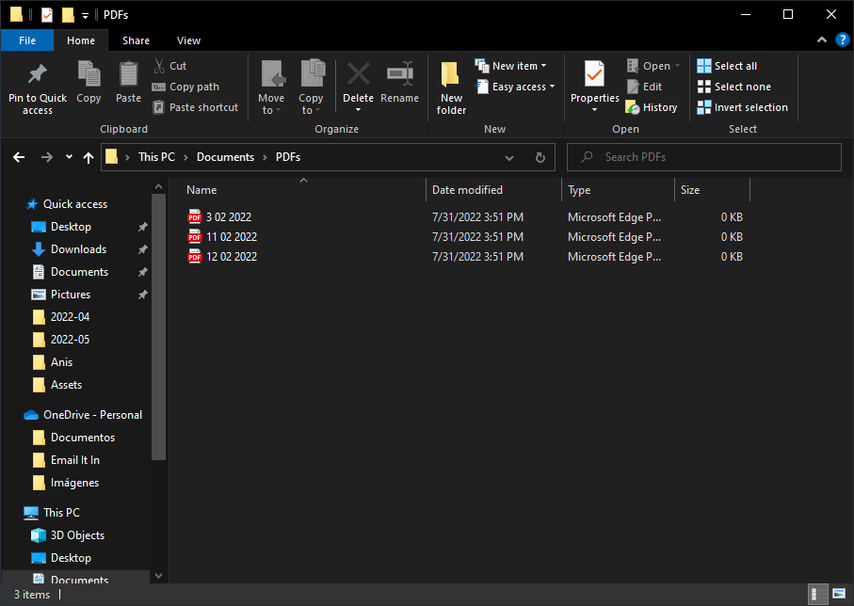Click the Cut scissors icon
The width and height of the screenshot is (854, 606).
(x=159, y=66)
